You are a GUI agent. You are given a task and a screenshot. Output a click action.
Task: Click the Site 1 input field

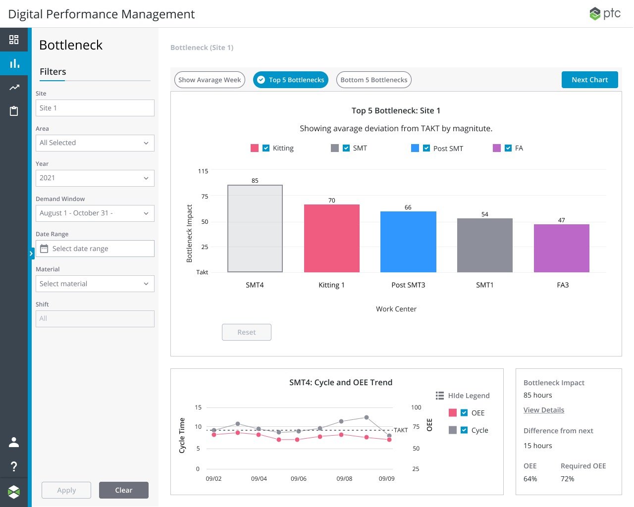(x=95, y=108)
